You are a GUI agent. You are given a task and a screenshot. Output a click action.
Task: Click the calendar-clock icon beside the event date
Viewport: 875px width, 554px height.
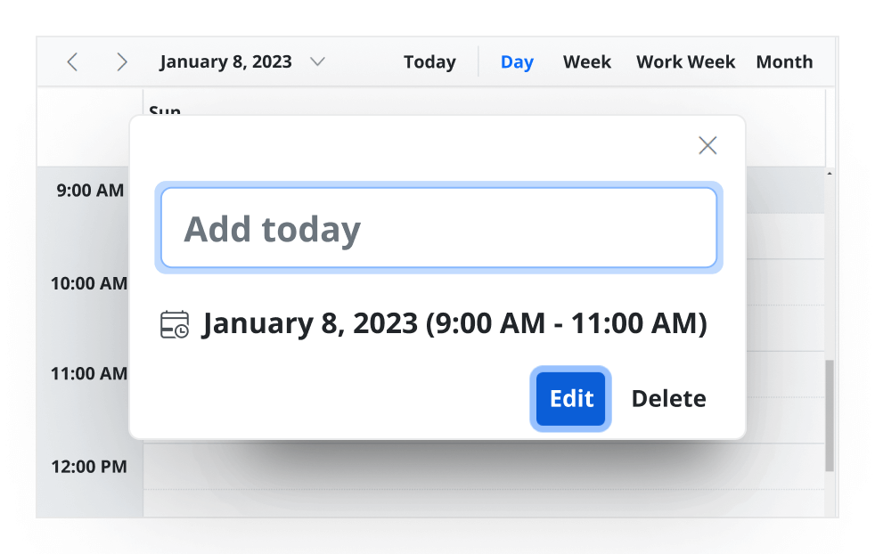[175, 322]
